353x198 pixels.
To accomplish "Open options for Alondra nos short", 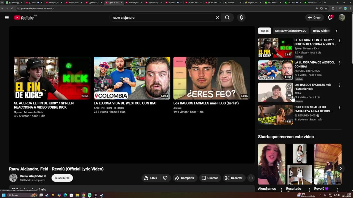I will click(282, 190).
